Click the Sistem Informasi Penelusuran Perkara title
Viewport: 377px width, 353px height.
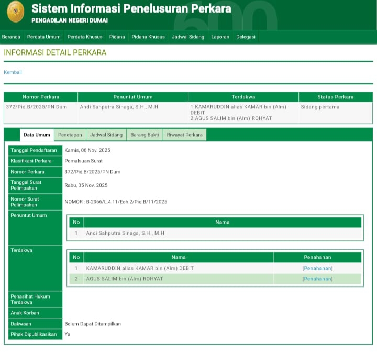[x=131, y=9]
